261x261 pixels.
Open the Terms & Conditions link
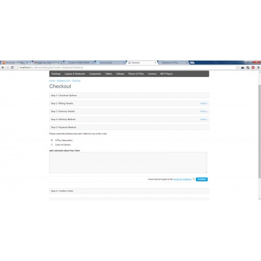pos(182,179)
